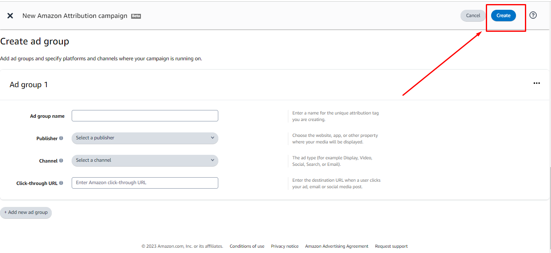Image resolution: width=551 pixels, height=253 pixels.
Task: Click 'Add ad groups and specify platforms' description
Action: [101, 59]
